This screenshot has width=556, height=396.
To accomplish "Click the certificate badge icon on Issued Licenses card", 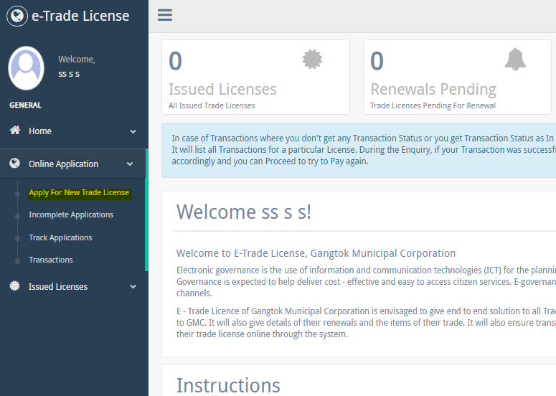I will [x=312, y=60].
